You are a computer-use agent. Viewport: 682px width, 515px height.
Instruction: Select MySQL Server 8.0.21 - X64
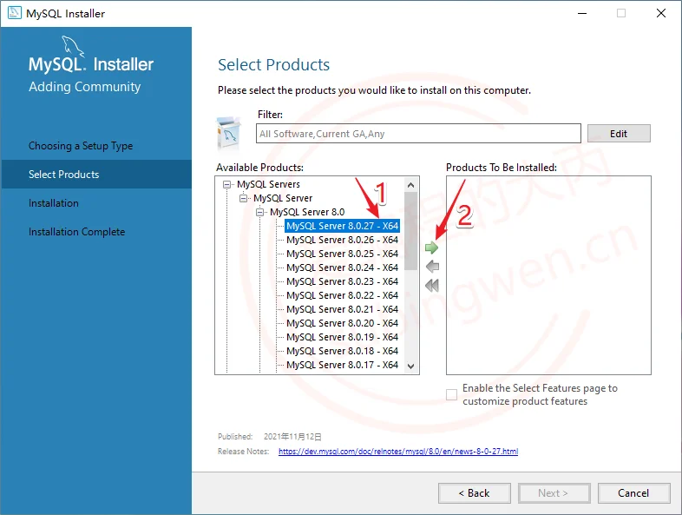(343, 309)
